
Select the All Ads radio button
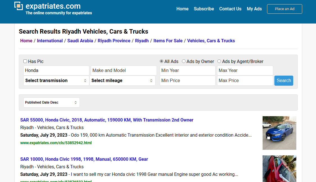[x=161, y=61]
